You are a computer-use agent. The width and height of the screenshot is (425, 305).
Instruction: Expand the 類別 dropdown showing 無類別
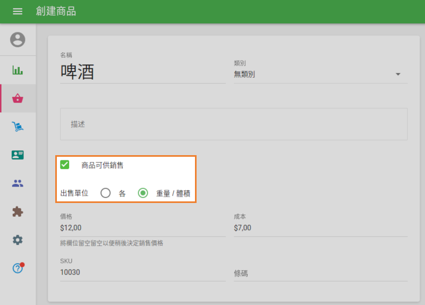pyautogui.click(x=320, y=74)
